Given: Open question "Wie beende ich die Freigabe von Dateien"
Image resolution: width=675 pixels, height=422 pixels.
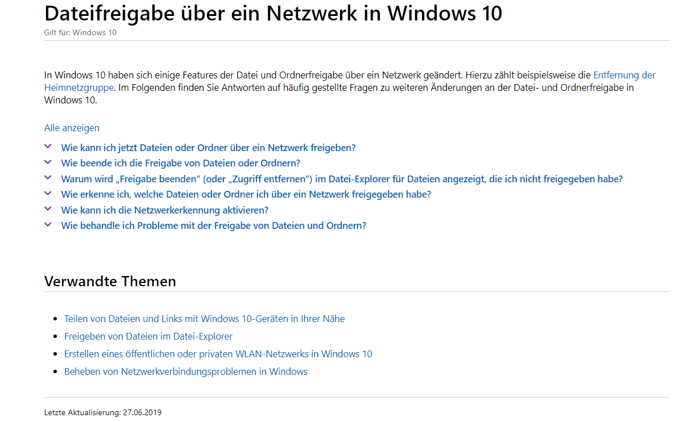Looking at the screenshot, I should 181,163.
